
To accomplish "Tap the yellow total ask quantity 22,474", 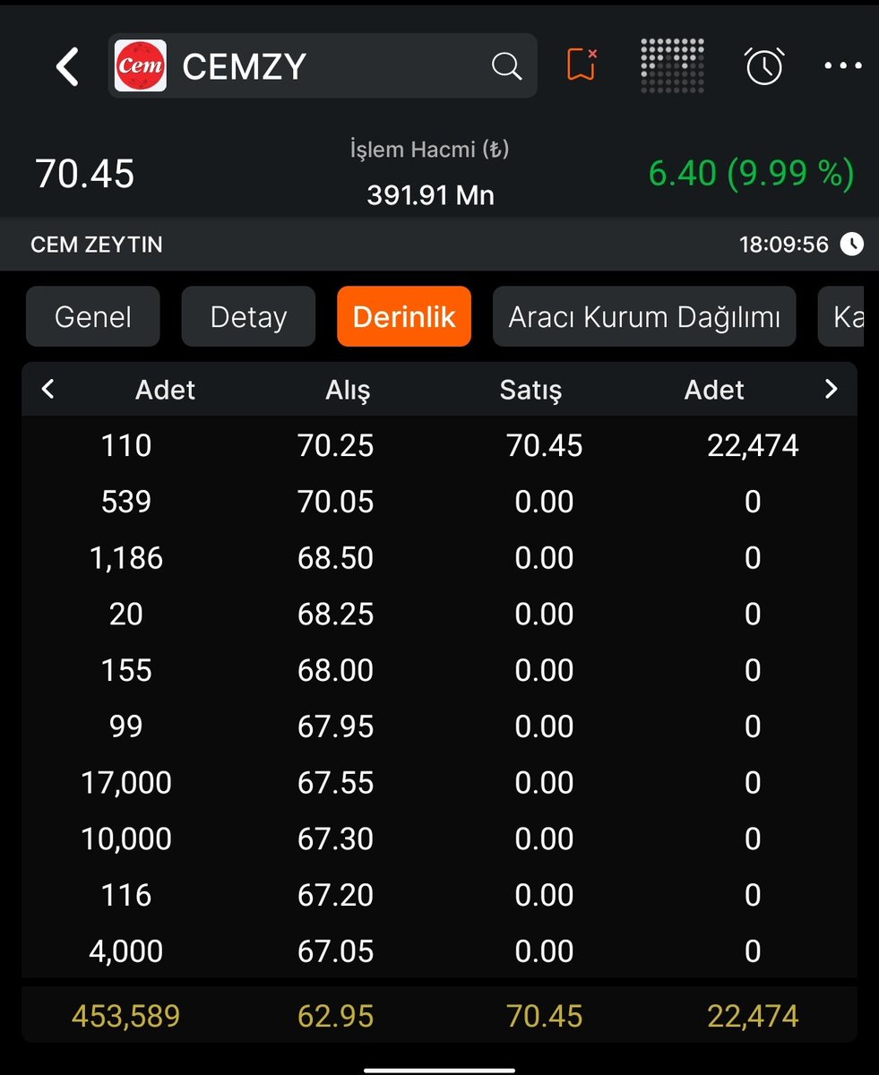I will point(753,1016).
